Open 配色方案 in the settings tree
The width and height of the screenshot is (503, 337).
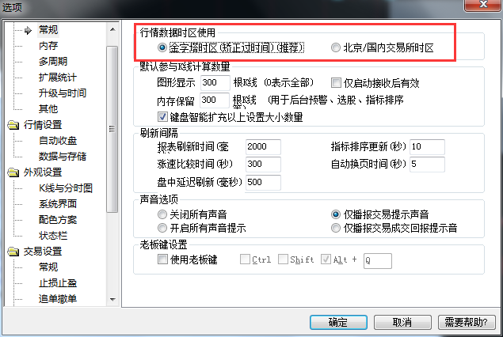pyautogui.click(x=58, y=220)
